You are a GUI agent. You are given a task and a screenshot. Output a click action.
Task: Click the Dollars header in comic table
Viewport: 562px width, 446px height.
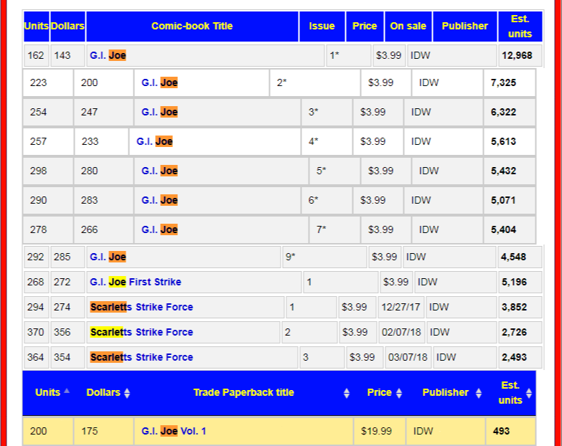coord(67,26)
